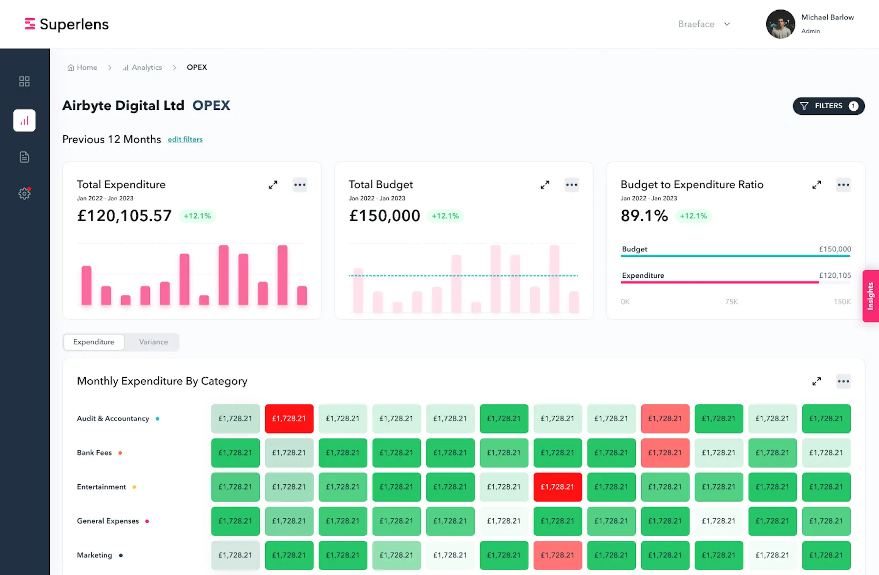
Task: Click the FILTERS button
Action: pyautogui.click(x=828, y=106)
